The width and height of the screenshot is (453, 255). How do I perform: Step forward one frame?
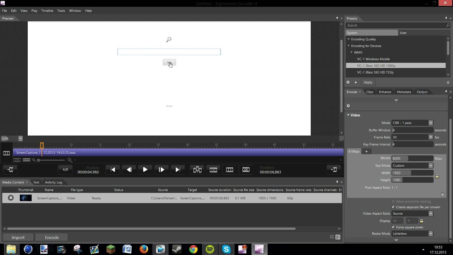tap(161, 170)
